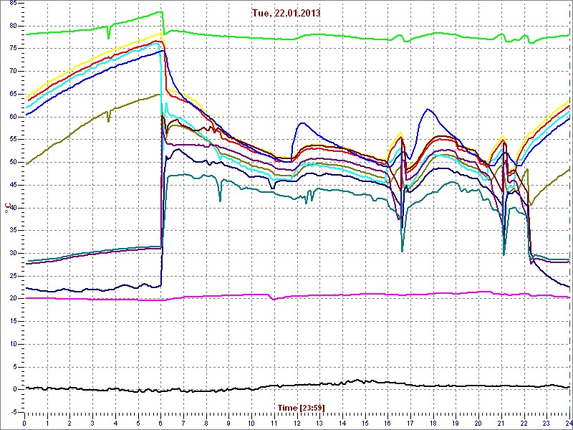Screen dimensions: 573x430
Task: Pick the 65 temperature axis label
Action: (13, 94)
